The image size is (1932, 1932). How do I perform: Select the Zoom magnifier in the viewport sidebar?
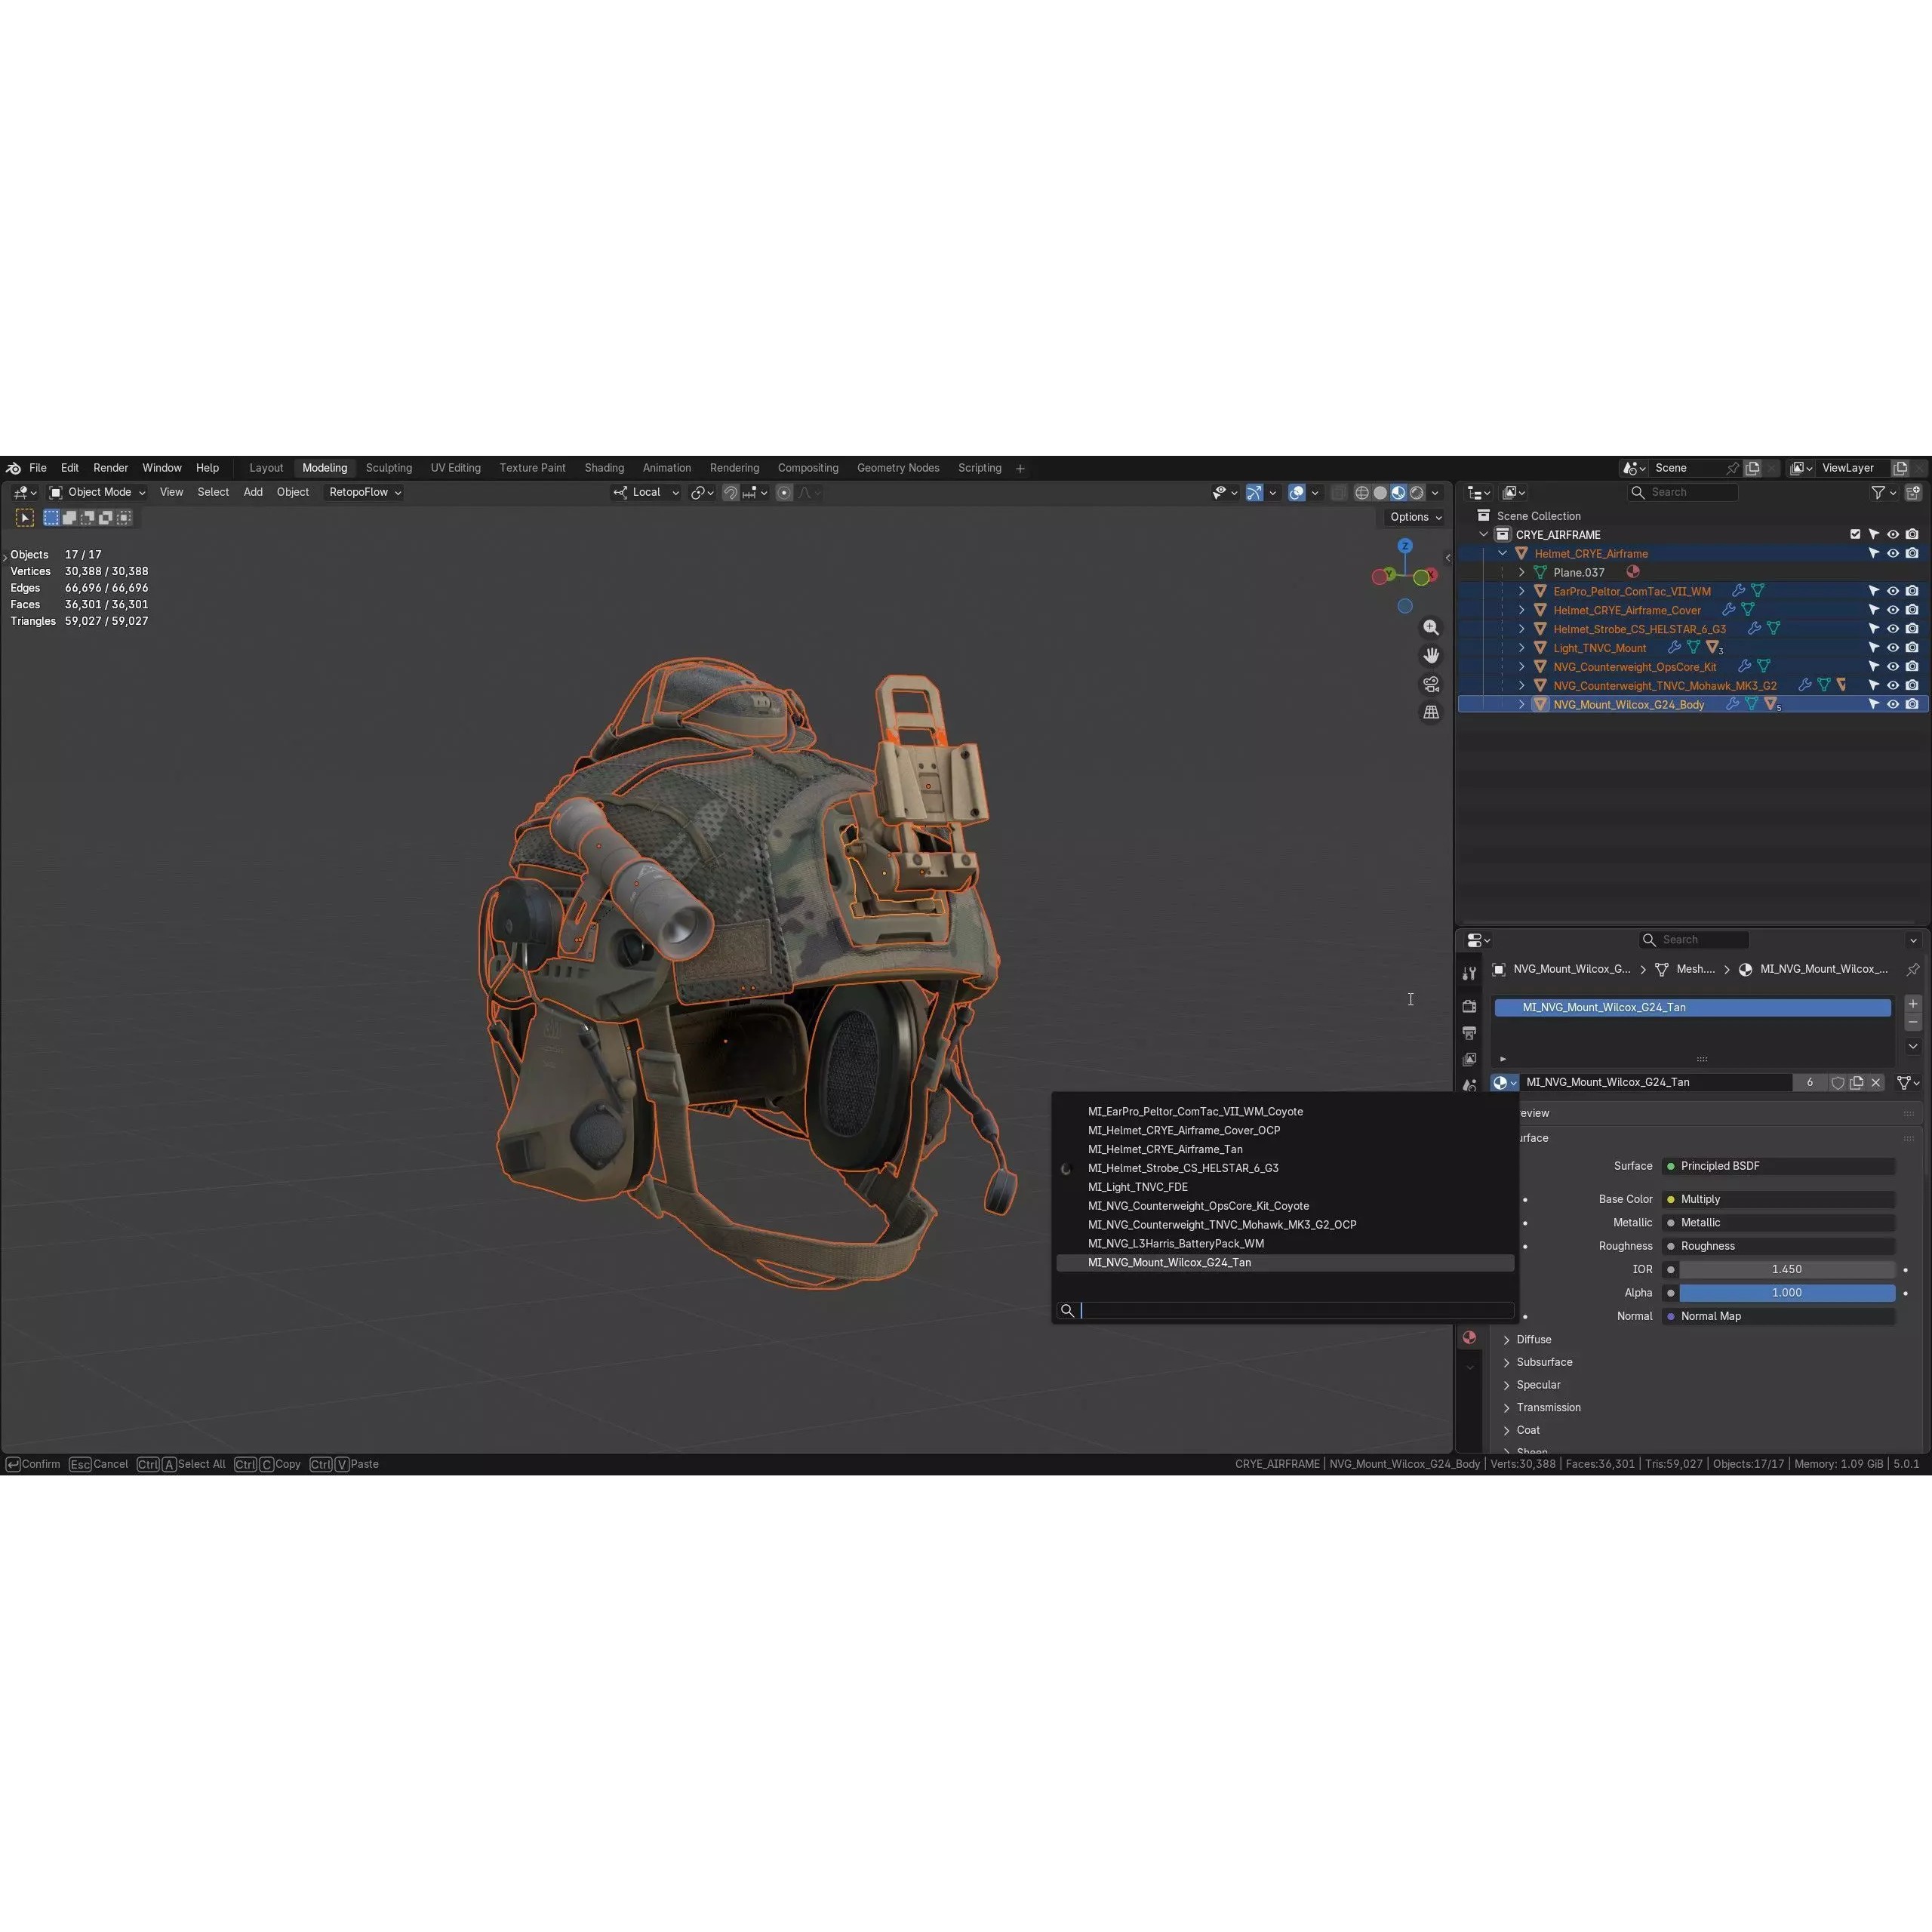coord(1431,627)
